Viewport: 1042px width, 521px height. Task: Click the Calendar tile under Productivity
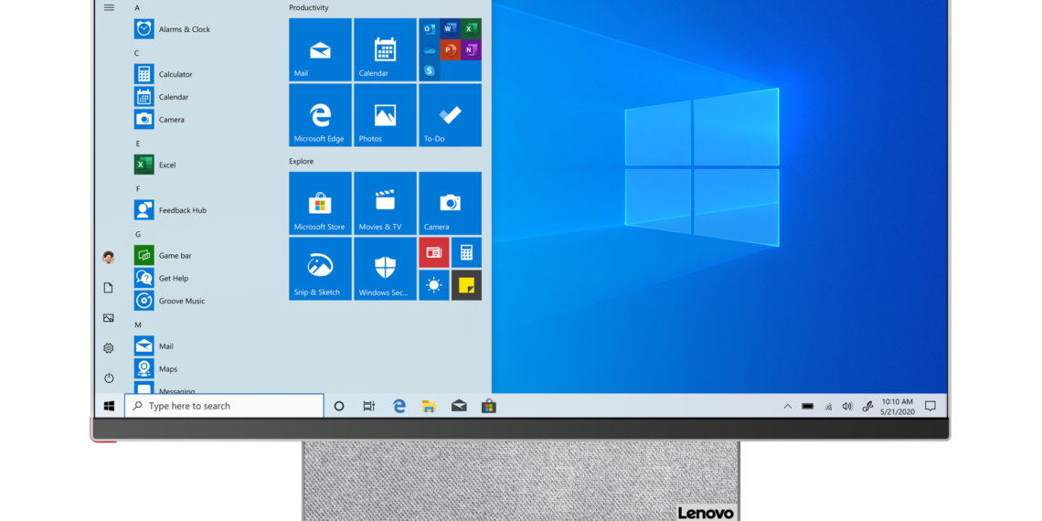coord(385,50)
